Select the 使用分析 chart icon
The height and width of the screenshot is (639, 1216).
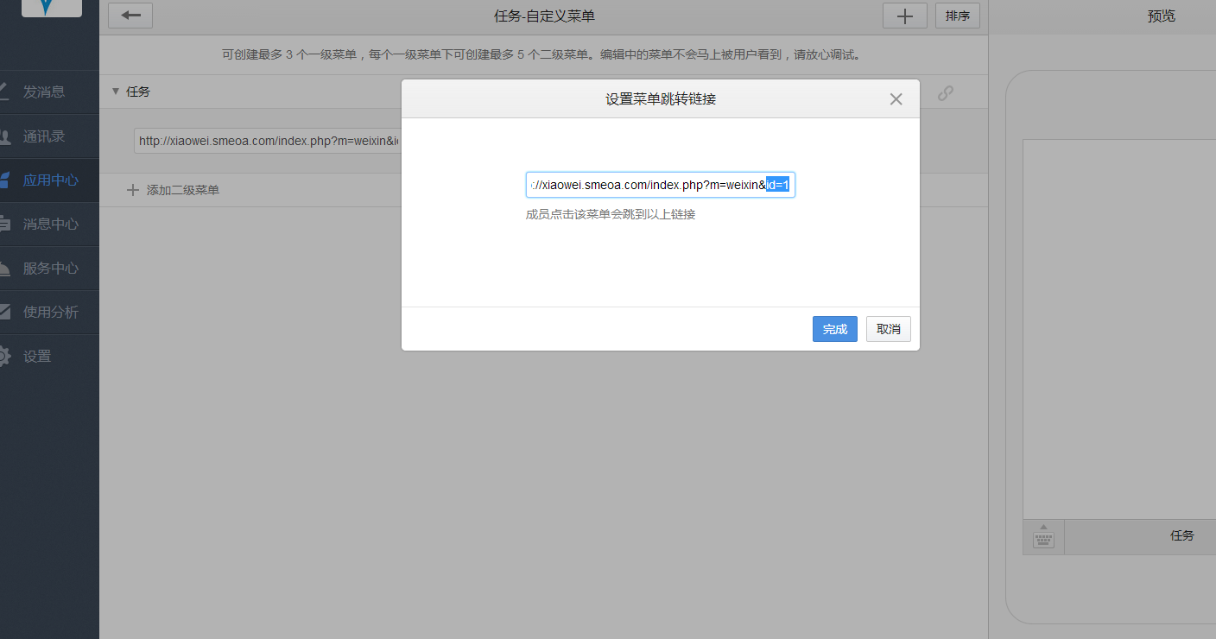4,313
